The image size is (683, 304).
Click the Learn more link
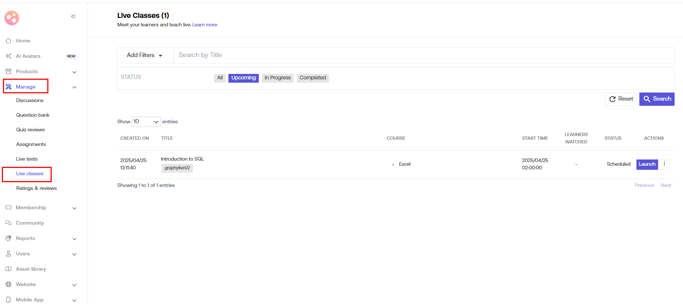coord(205,25)
